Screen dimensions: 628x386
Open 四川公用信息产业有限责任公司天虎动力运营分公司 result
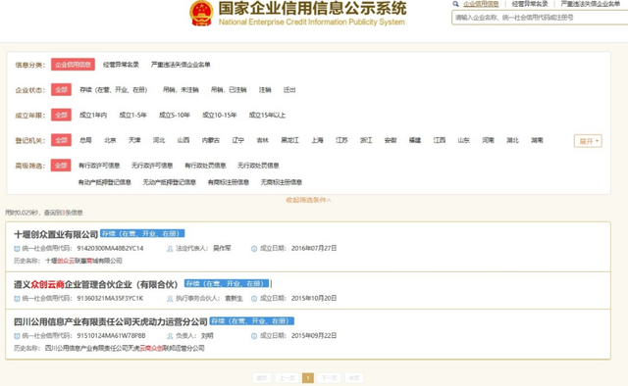click(x=111, y=321)
